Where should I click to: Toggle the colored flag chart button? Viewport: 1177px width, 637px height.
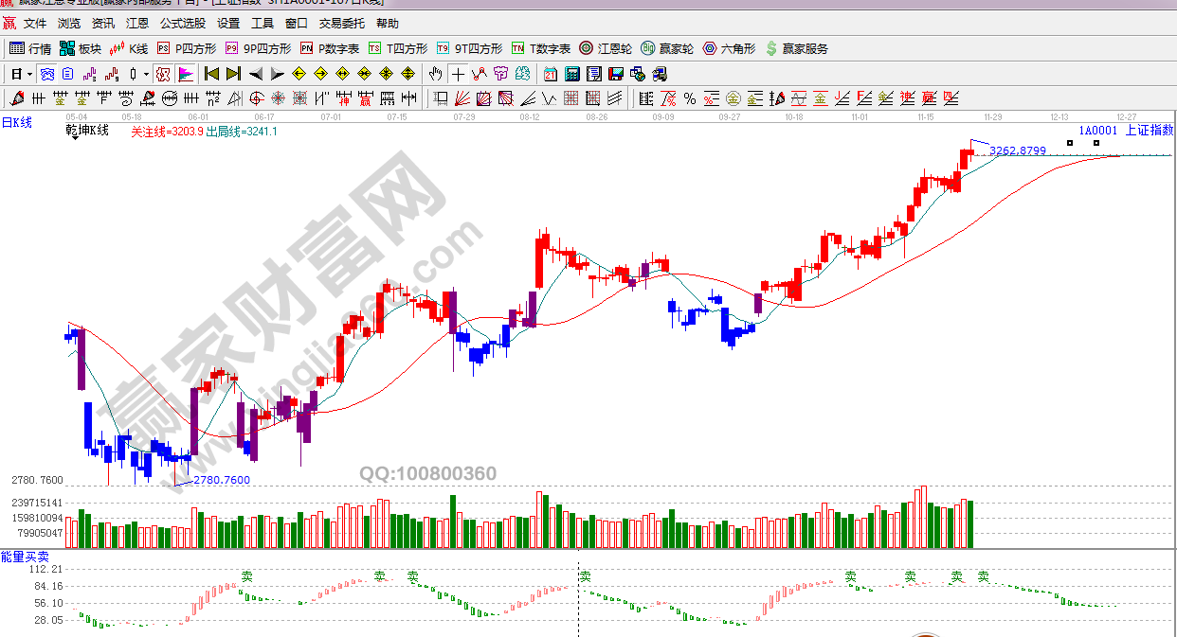click(x=185, y=74)
